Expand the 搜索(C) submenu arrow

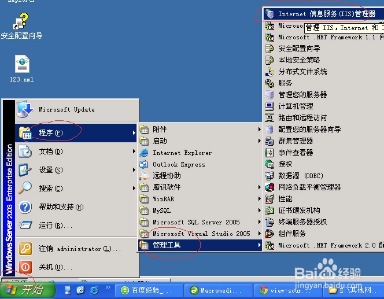(x=134, y=189)
